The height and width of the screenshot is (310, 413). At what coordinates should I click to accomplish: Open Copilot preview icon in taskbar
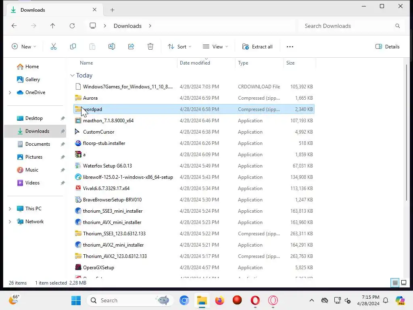point(400,300)
